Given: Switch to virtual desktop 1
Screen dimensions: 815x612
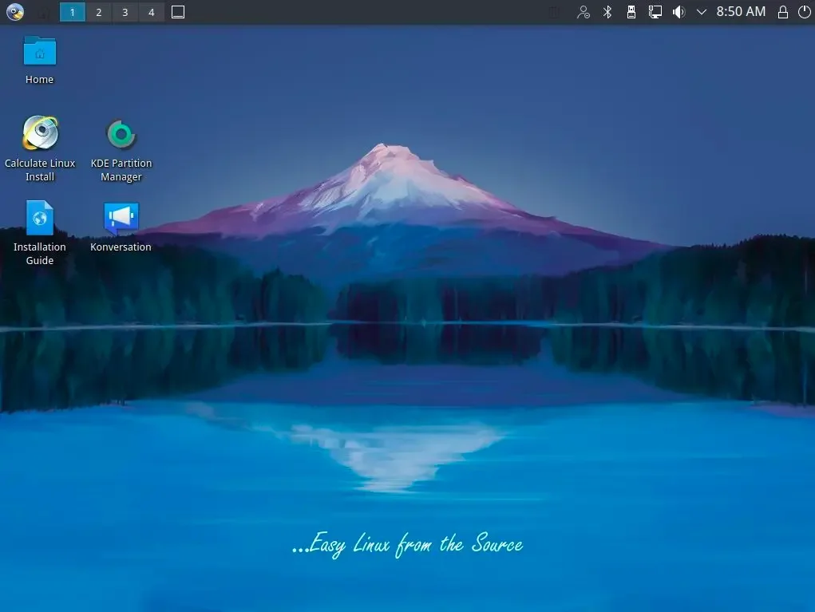Looking at the screenshot, I should coord(73,12).
